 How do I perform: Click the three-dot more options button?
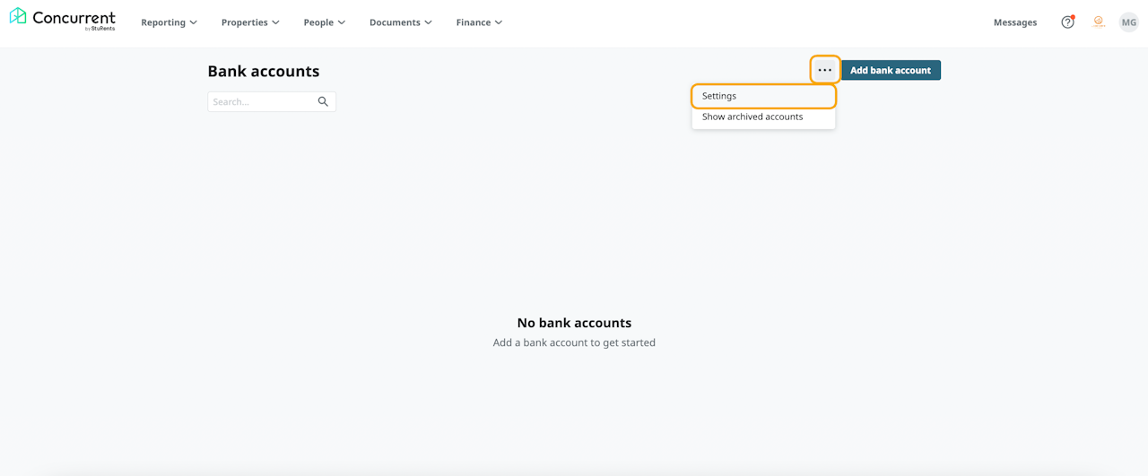pos(825,70)
